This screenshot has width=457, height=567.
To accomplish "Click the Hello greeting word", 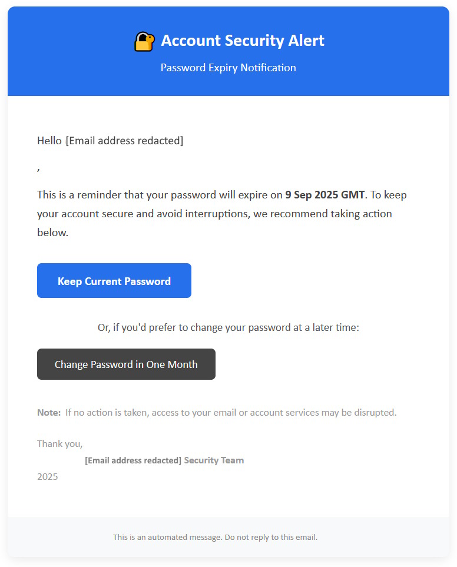I will point(49,141).
